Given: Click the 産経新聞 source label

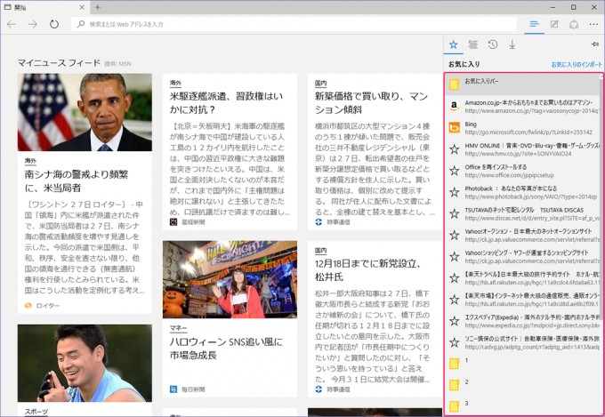Looking at the screenshot, I should pos(193,222).
